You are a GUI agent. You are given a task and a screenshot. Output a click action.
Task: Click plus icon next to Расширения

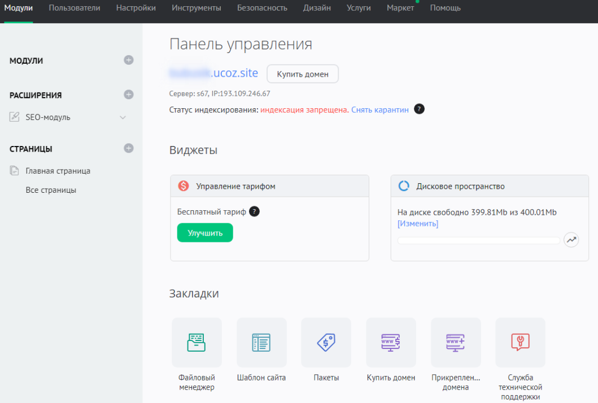pyautogui.click(x=129, y=95)
